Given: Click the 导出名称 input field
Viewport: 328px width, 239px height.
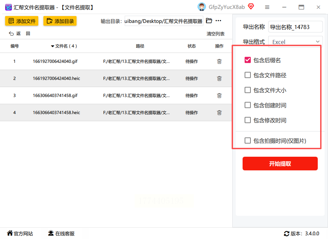Looking at the screenshot, I should (295, 27).
